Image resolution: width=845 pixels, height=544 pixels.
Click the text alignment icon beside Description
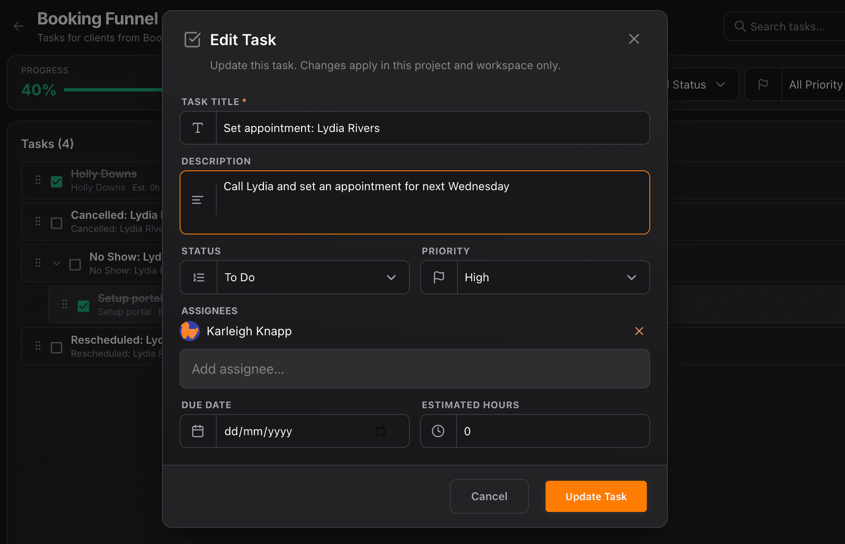tap(197, 199)
